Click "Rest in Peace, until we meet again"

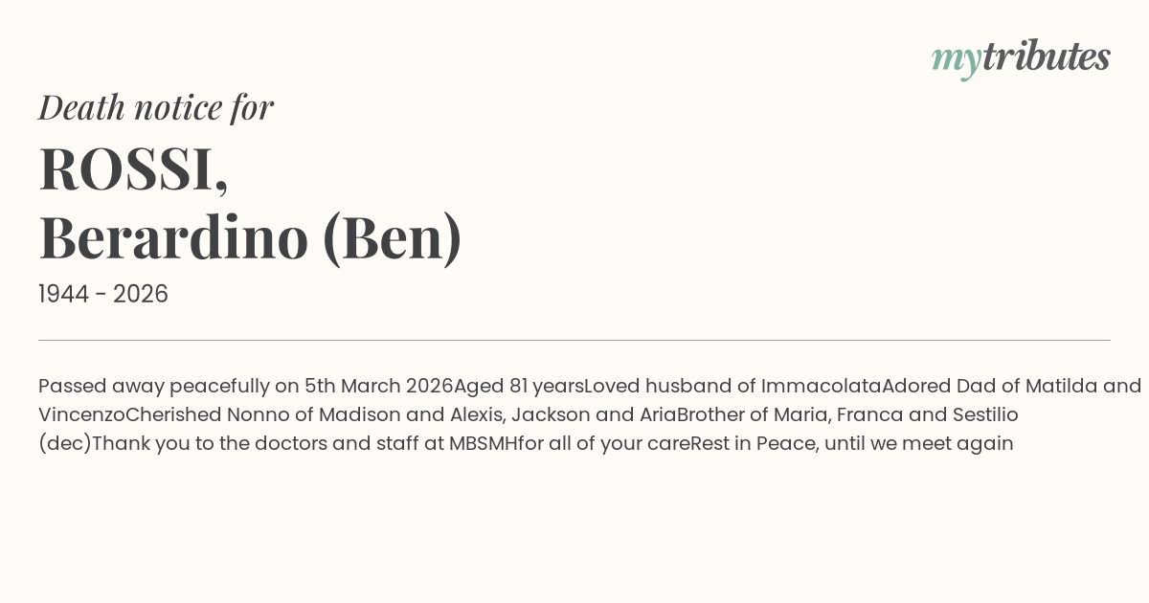click(851, 443)
